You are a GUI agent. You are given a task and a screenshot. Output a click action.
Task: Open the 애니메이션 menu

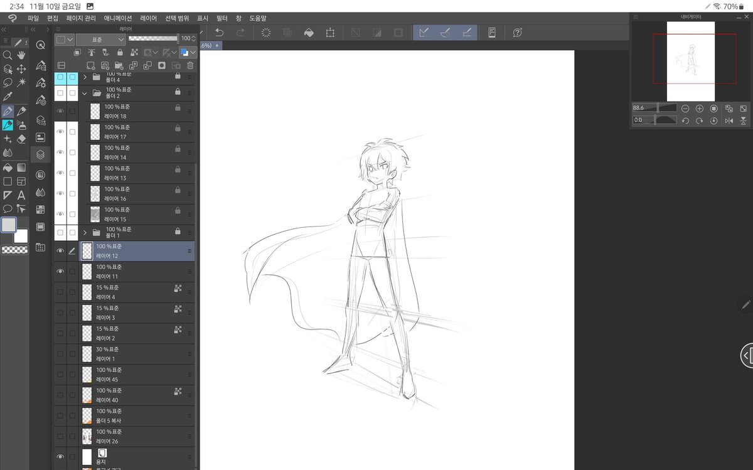(x=119, y=18)
